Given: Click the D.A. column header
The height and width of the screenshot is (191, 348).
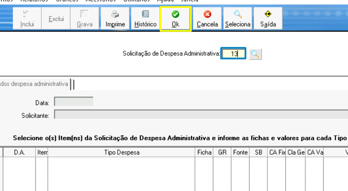Looking at the screenshot, I should [19, 152].
